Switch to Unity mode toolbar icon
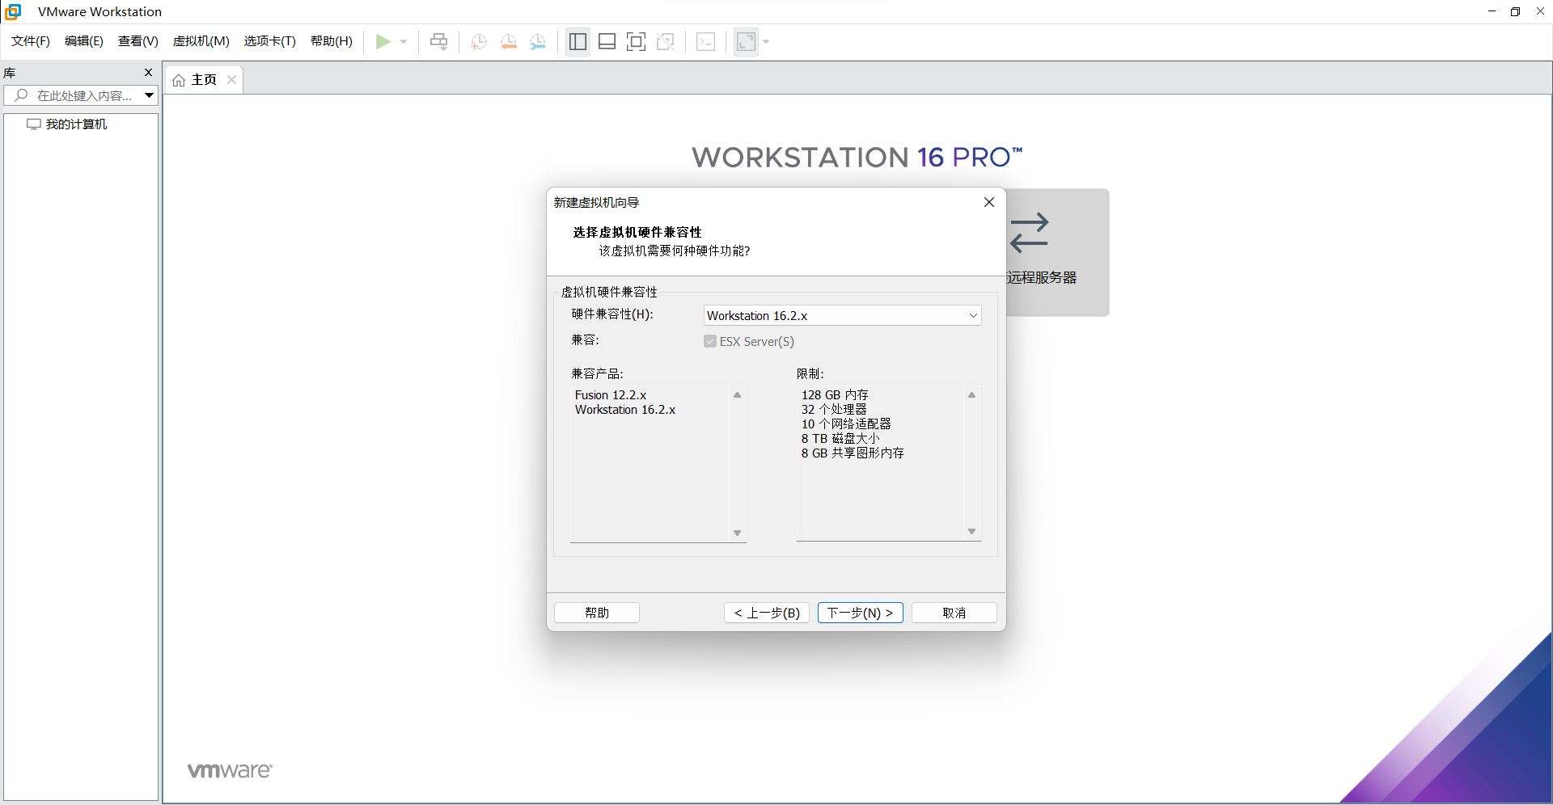 pos(666,41)
